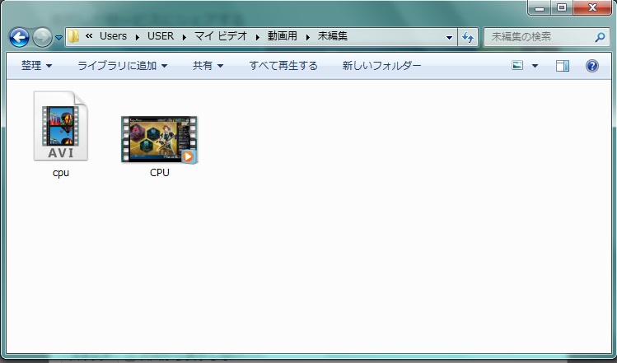Viewport: 617px width, 363px height.
Task: Open ライブラリに追加 menu
Action: [x=123, y=65]
